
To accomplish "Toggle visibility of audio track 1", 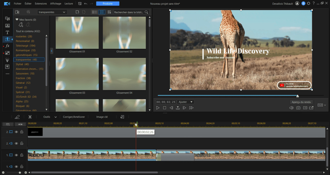I will [16, 167].
